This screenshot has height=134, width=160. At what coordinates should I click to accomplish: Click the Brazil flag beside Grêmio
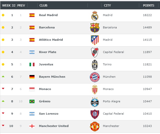coord(32,101)
